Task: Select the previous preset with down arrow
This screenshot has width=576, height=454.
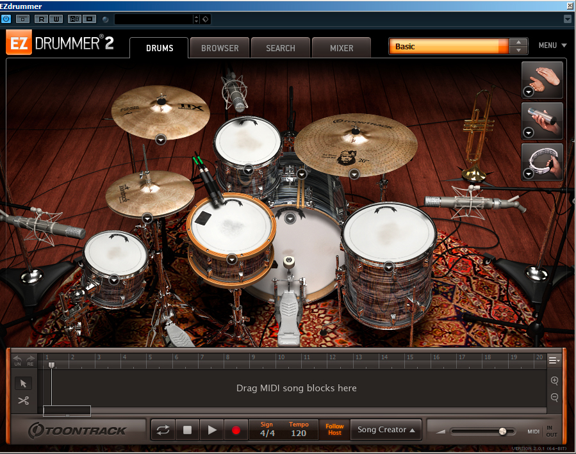Action: pos(518,51)
